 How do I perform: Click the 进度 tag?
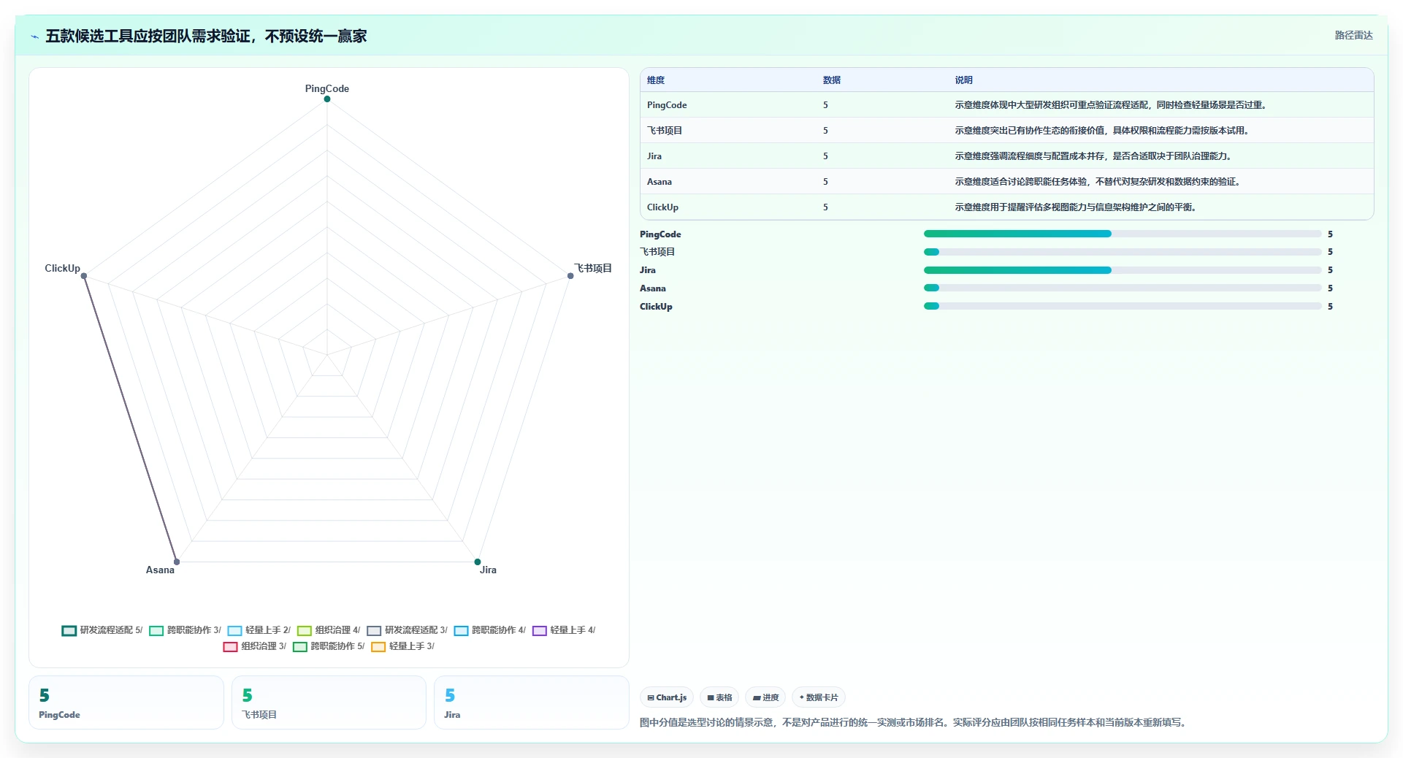(765, 697)
